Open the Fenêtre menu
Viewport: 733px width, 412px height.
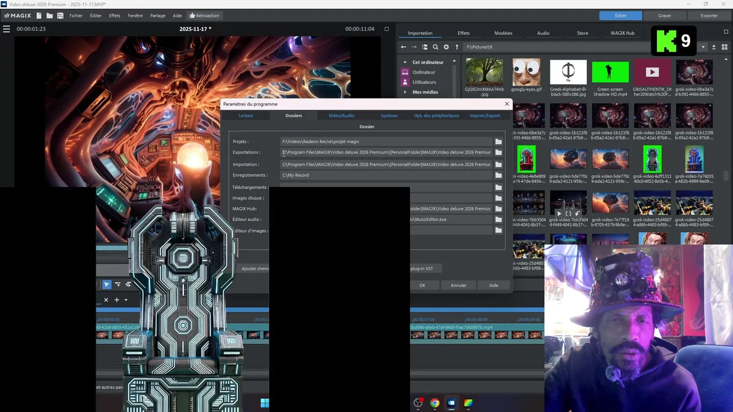(x=135, y=15)
